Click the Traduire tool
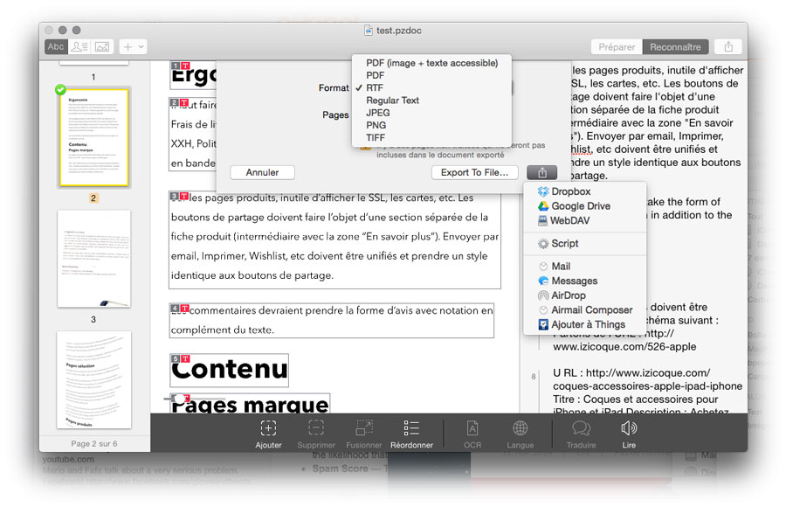Viewport: 786px width, 507px height. point(581,434)
